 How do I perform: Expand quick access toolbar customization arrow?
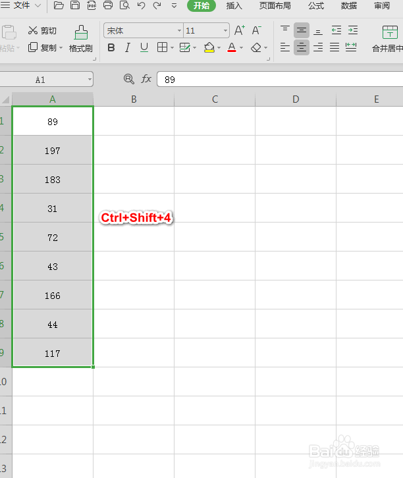click(174, 5)
